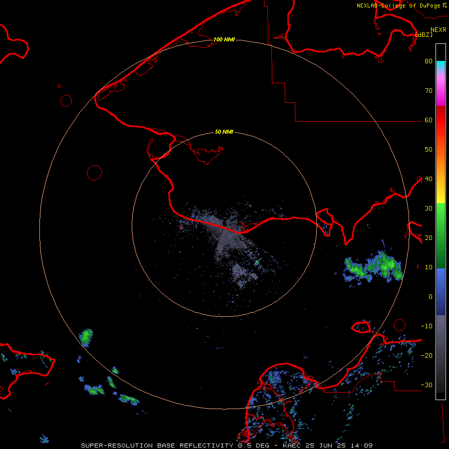The image size is (449, 449).
Task: Click the 100 NMI range ring label
Action: 224,39
